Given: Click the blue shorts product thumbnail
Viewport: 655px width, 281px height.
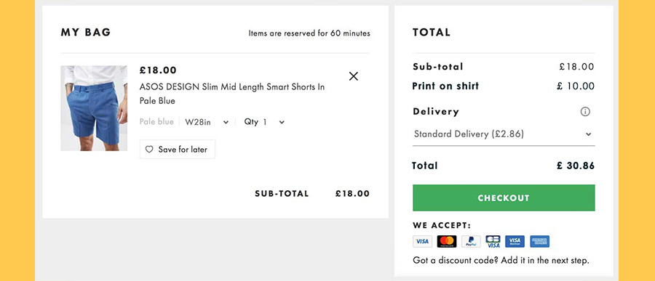Looking at the screenshot, I should click(94, 108).
